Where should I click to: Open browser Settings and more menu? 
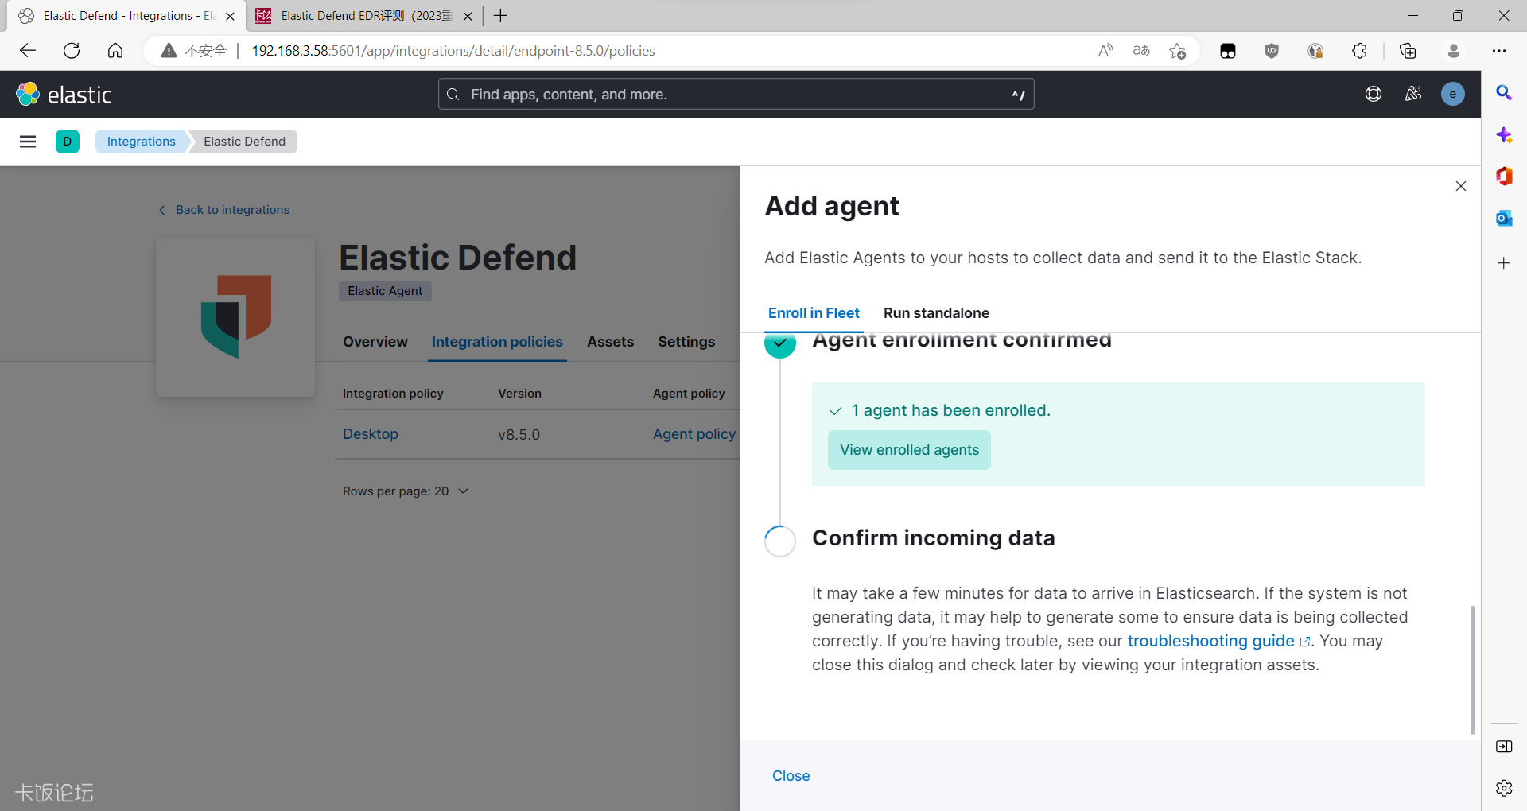(1498, 51)
